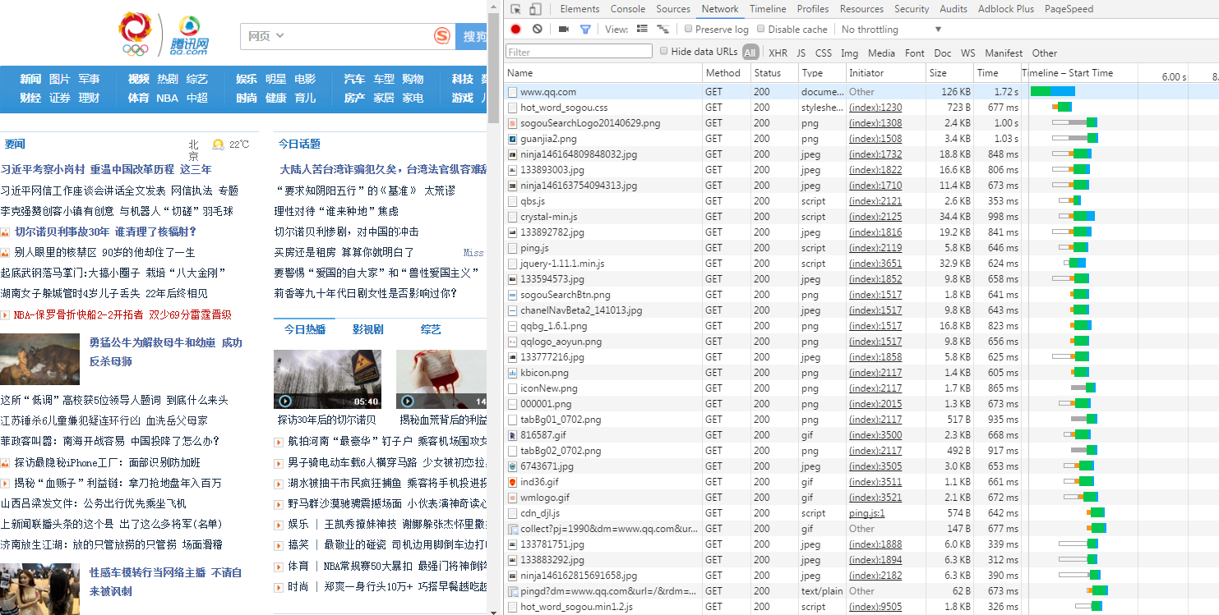Screen dimensions: 1219x615
Task: Check the Hide data URLs option
Action: (664, 51)
